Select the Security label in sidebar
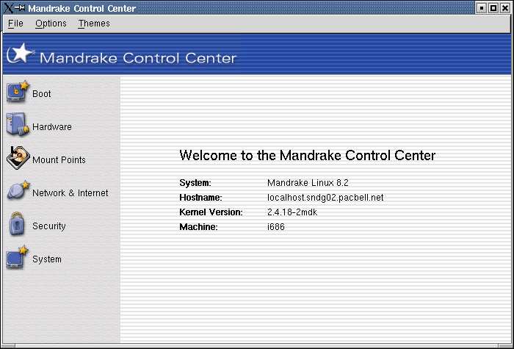The image size is (514, 349). [x=49, y=226]
